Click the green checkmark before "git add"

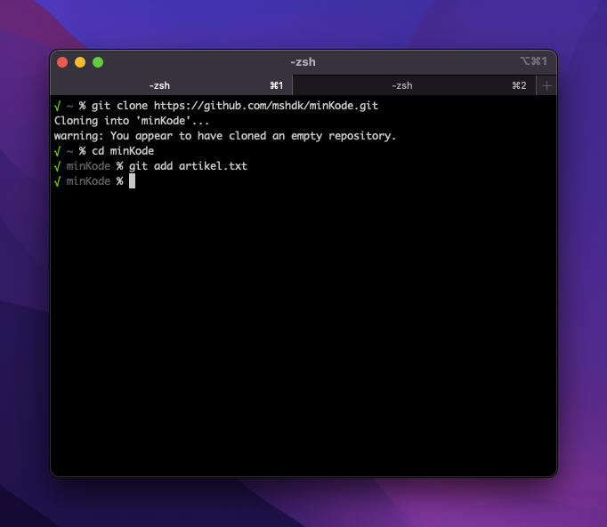tap(58, 166)
